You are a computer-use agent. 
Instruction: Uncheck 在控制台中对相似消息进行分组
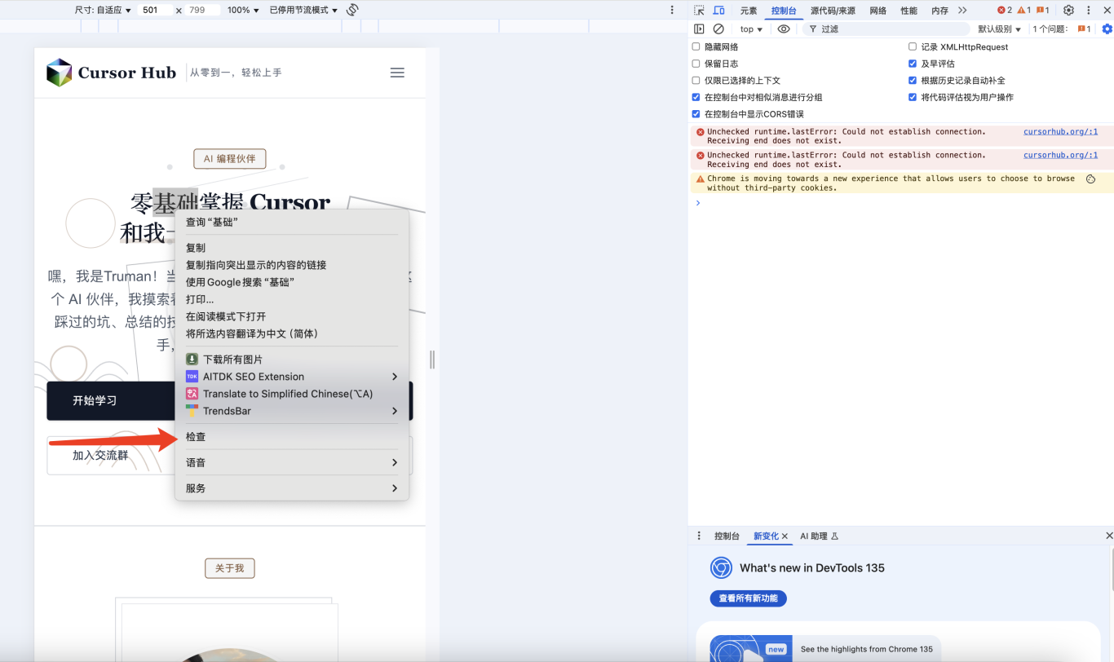click(x=696, y=97)
